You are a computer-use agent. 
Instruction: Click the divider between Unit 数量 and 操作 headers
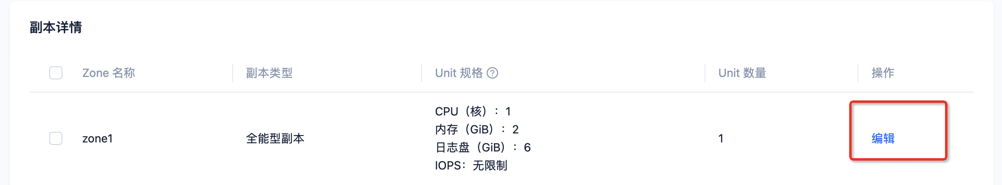point(858,73)
